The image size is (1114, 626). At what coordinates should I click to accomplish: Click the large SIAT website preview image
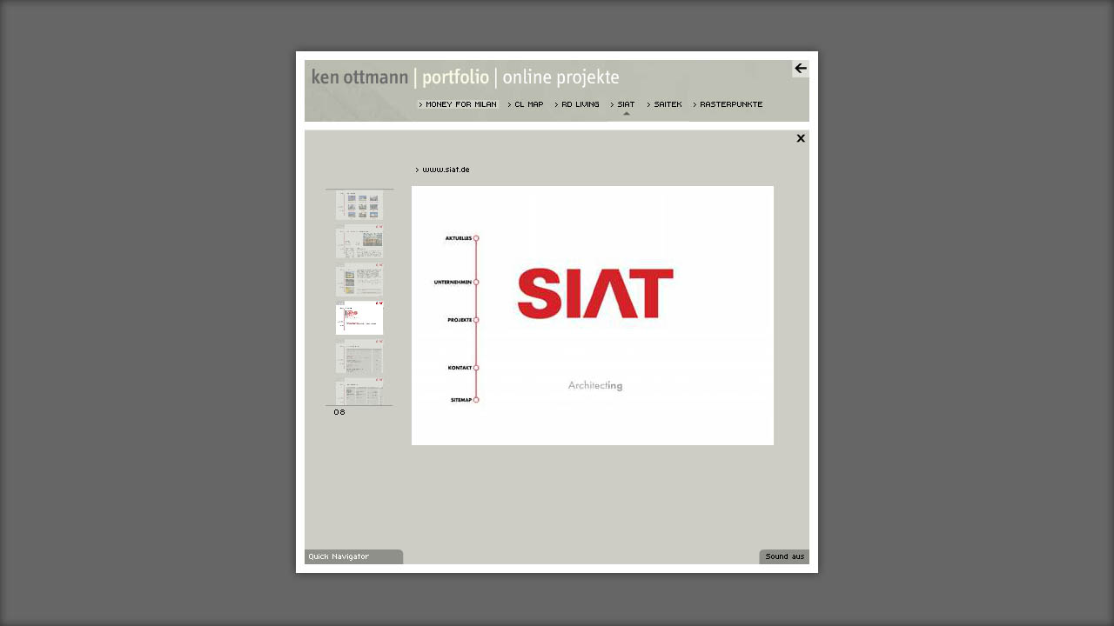pyautogui.click(x=593, y=316)
